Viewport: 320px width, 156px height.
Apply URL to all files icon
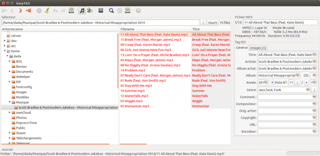pos(314,124)
